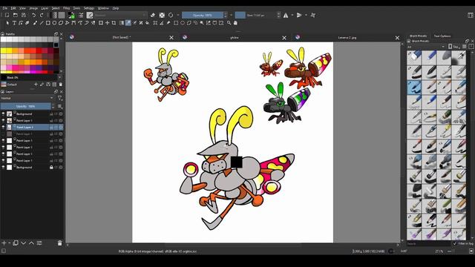Toggle the workspace chooser icon top right
Viewport: 475px width, 267px height.
[470, 15]
